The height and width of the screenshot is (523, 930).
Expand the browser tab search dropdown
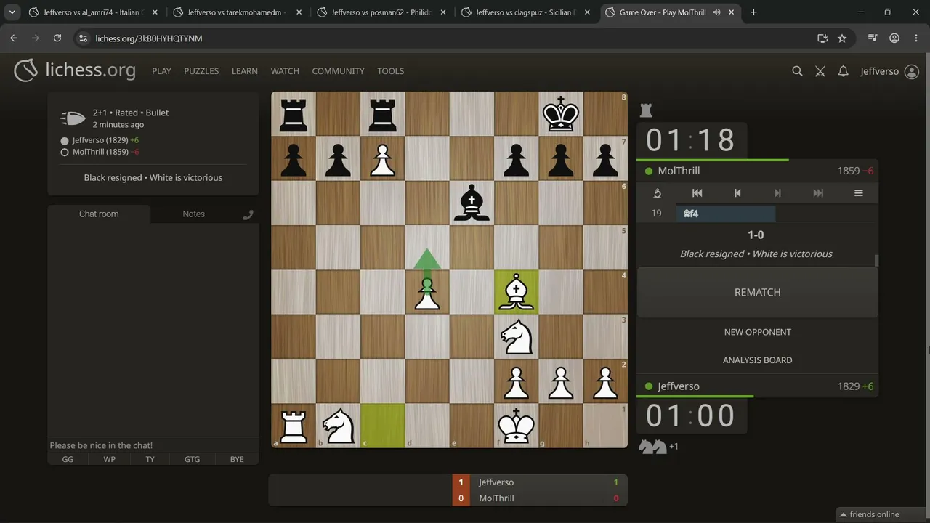tap(12, 12)
